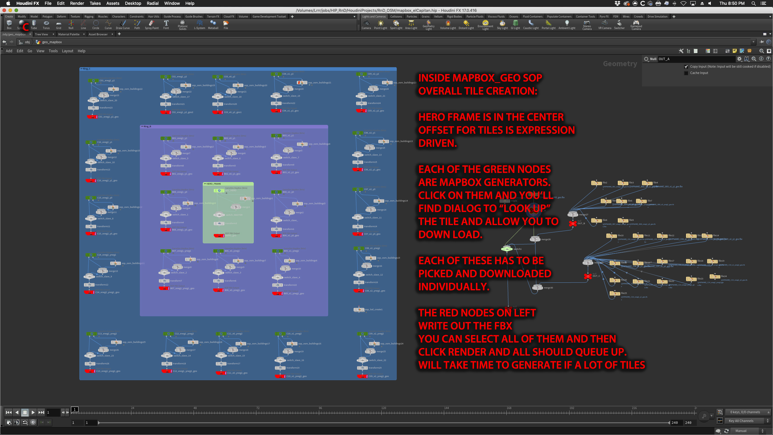Open the Null operator type menu
The height and width of the screenshot is (435, 773).
coord(646,59)
